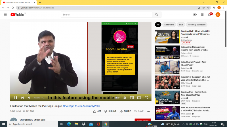227x127 pixels.
Task: Open India uninc Management lessons thumbnail
Action: 167,52
